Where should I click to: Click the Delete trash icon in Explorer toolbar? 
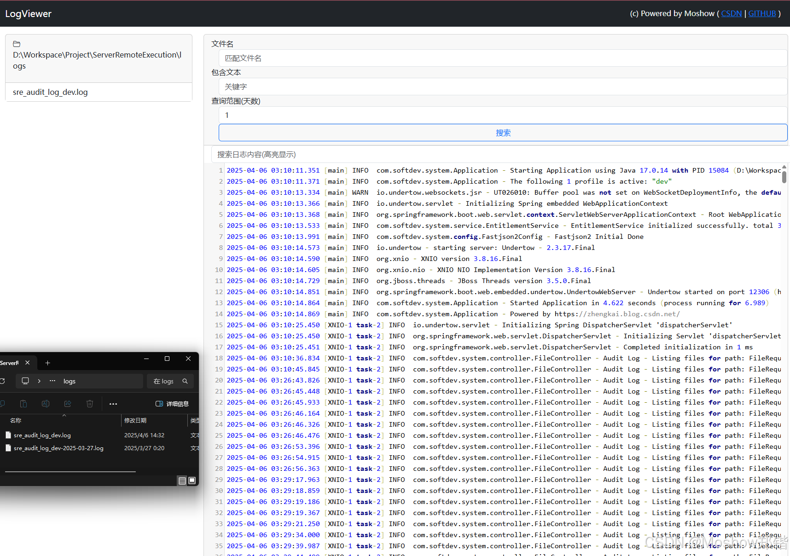click(x=90, y=404)
